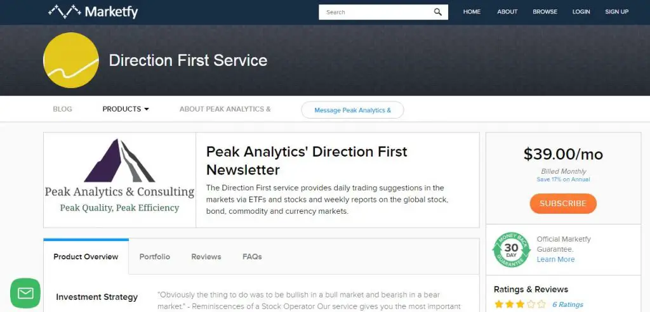Viewport: 650px width, 312px height.
Task: Switch to the Reviews tab
Action: click(x=206, y=257)
